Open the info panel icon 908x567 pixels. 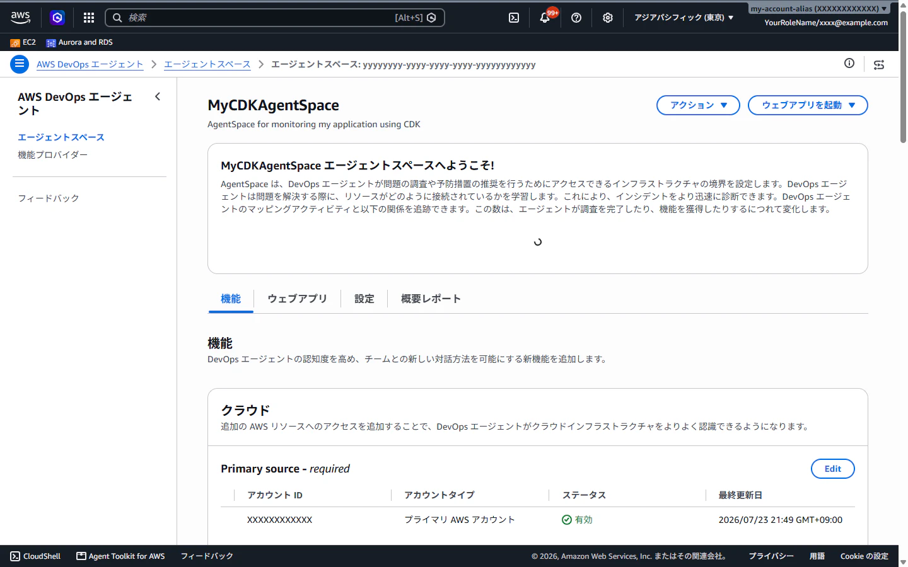[x=849, y=63]
